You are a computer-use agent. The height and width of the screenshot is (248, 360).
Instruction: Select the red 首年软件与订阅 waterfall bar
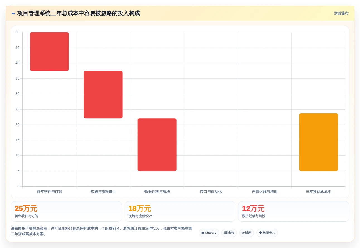coord(49,52)
